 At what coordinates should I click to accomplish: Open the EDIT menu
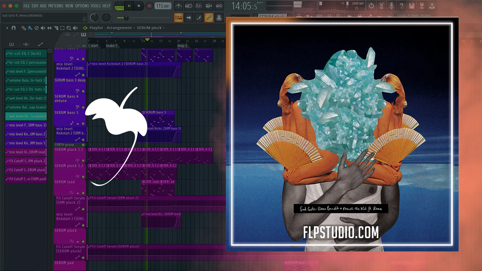(35, 6)
